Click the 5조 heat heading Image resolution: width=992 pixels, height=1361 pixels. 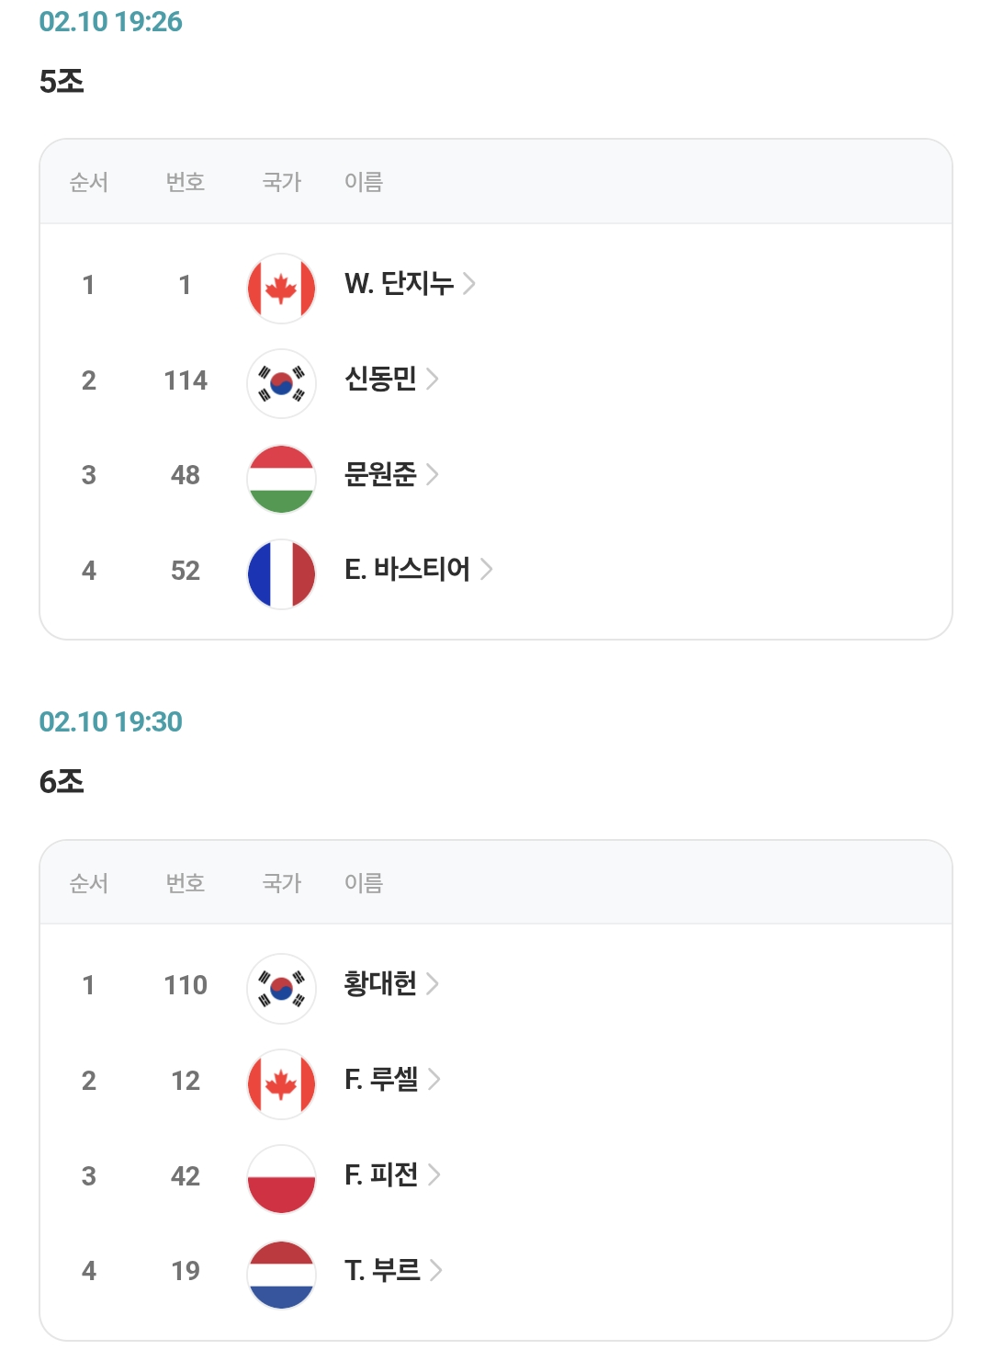click(62, 82)
